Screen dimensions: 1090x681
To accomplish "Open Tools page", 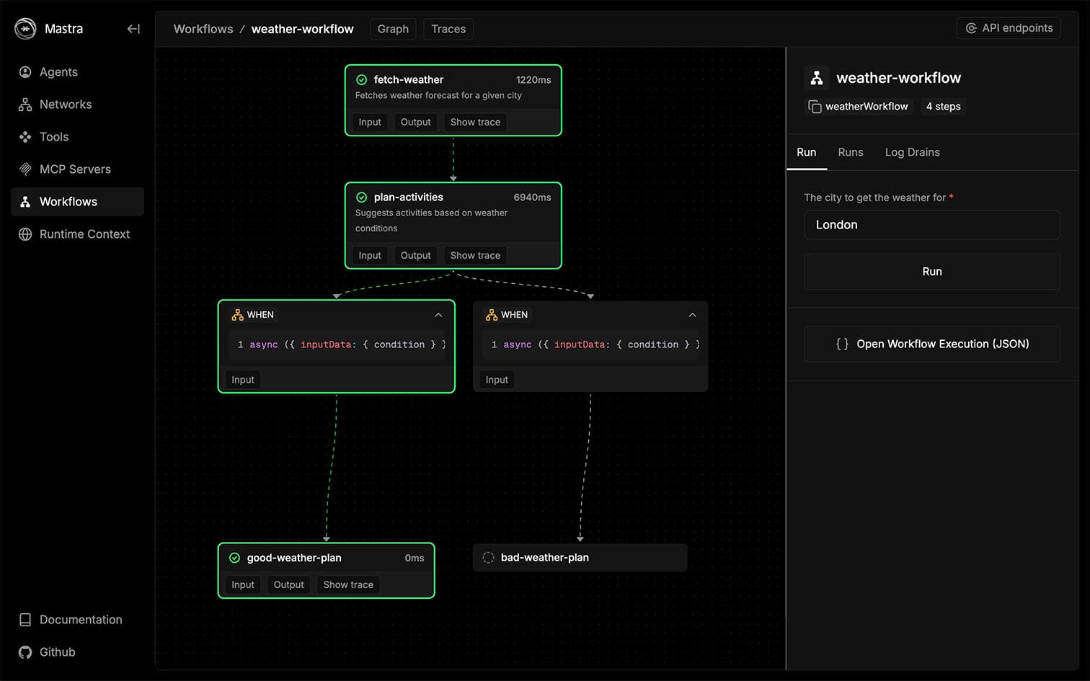I will (x=77, y=137).
